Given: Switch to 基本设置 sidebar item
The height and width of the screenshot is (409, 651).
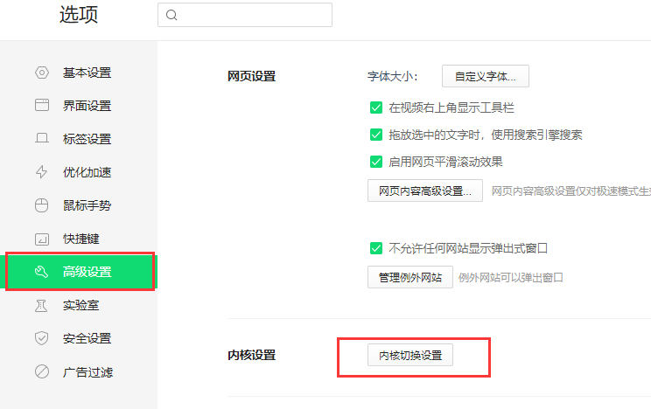Looking at the screenshot, I should [x=87, y=73].
